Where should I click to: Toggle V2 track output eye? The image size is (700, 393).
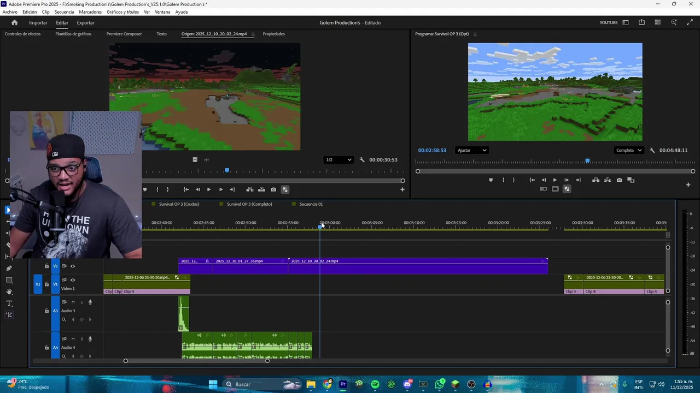coord(73,266)
